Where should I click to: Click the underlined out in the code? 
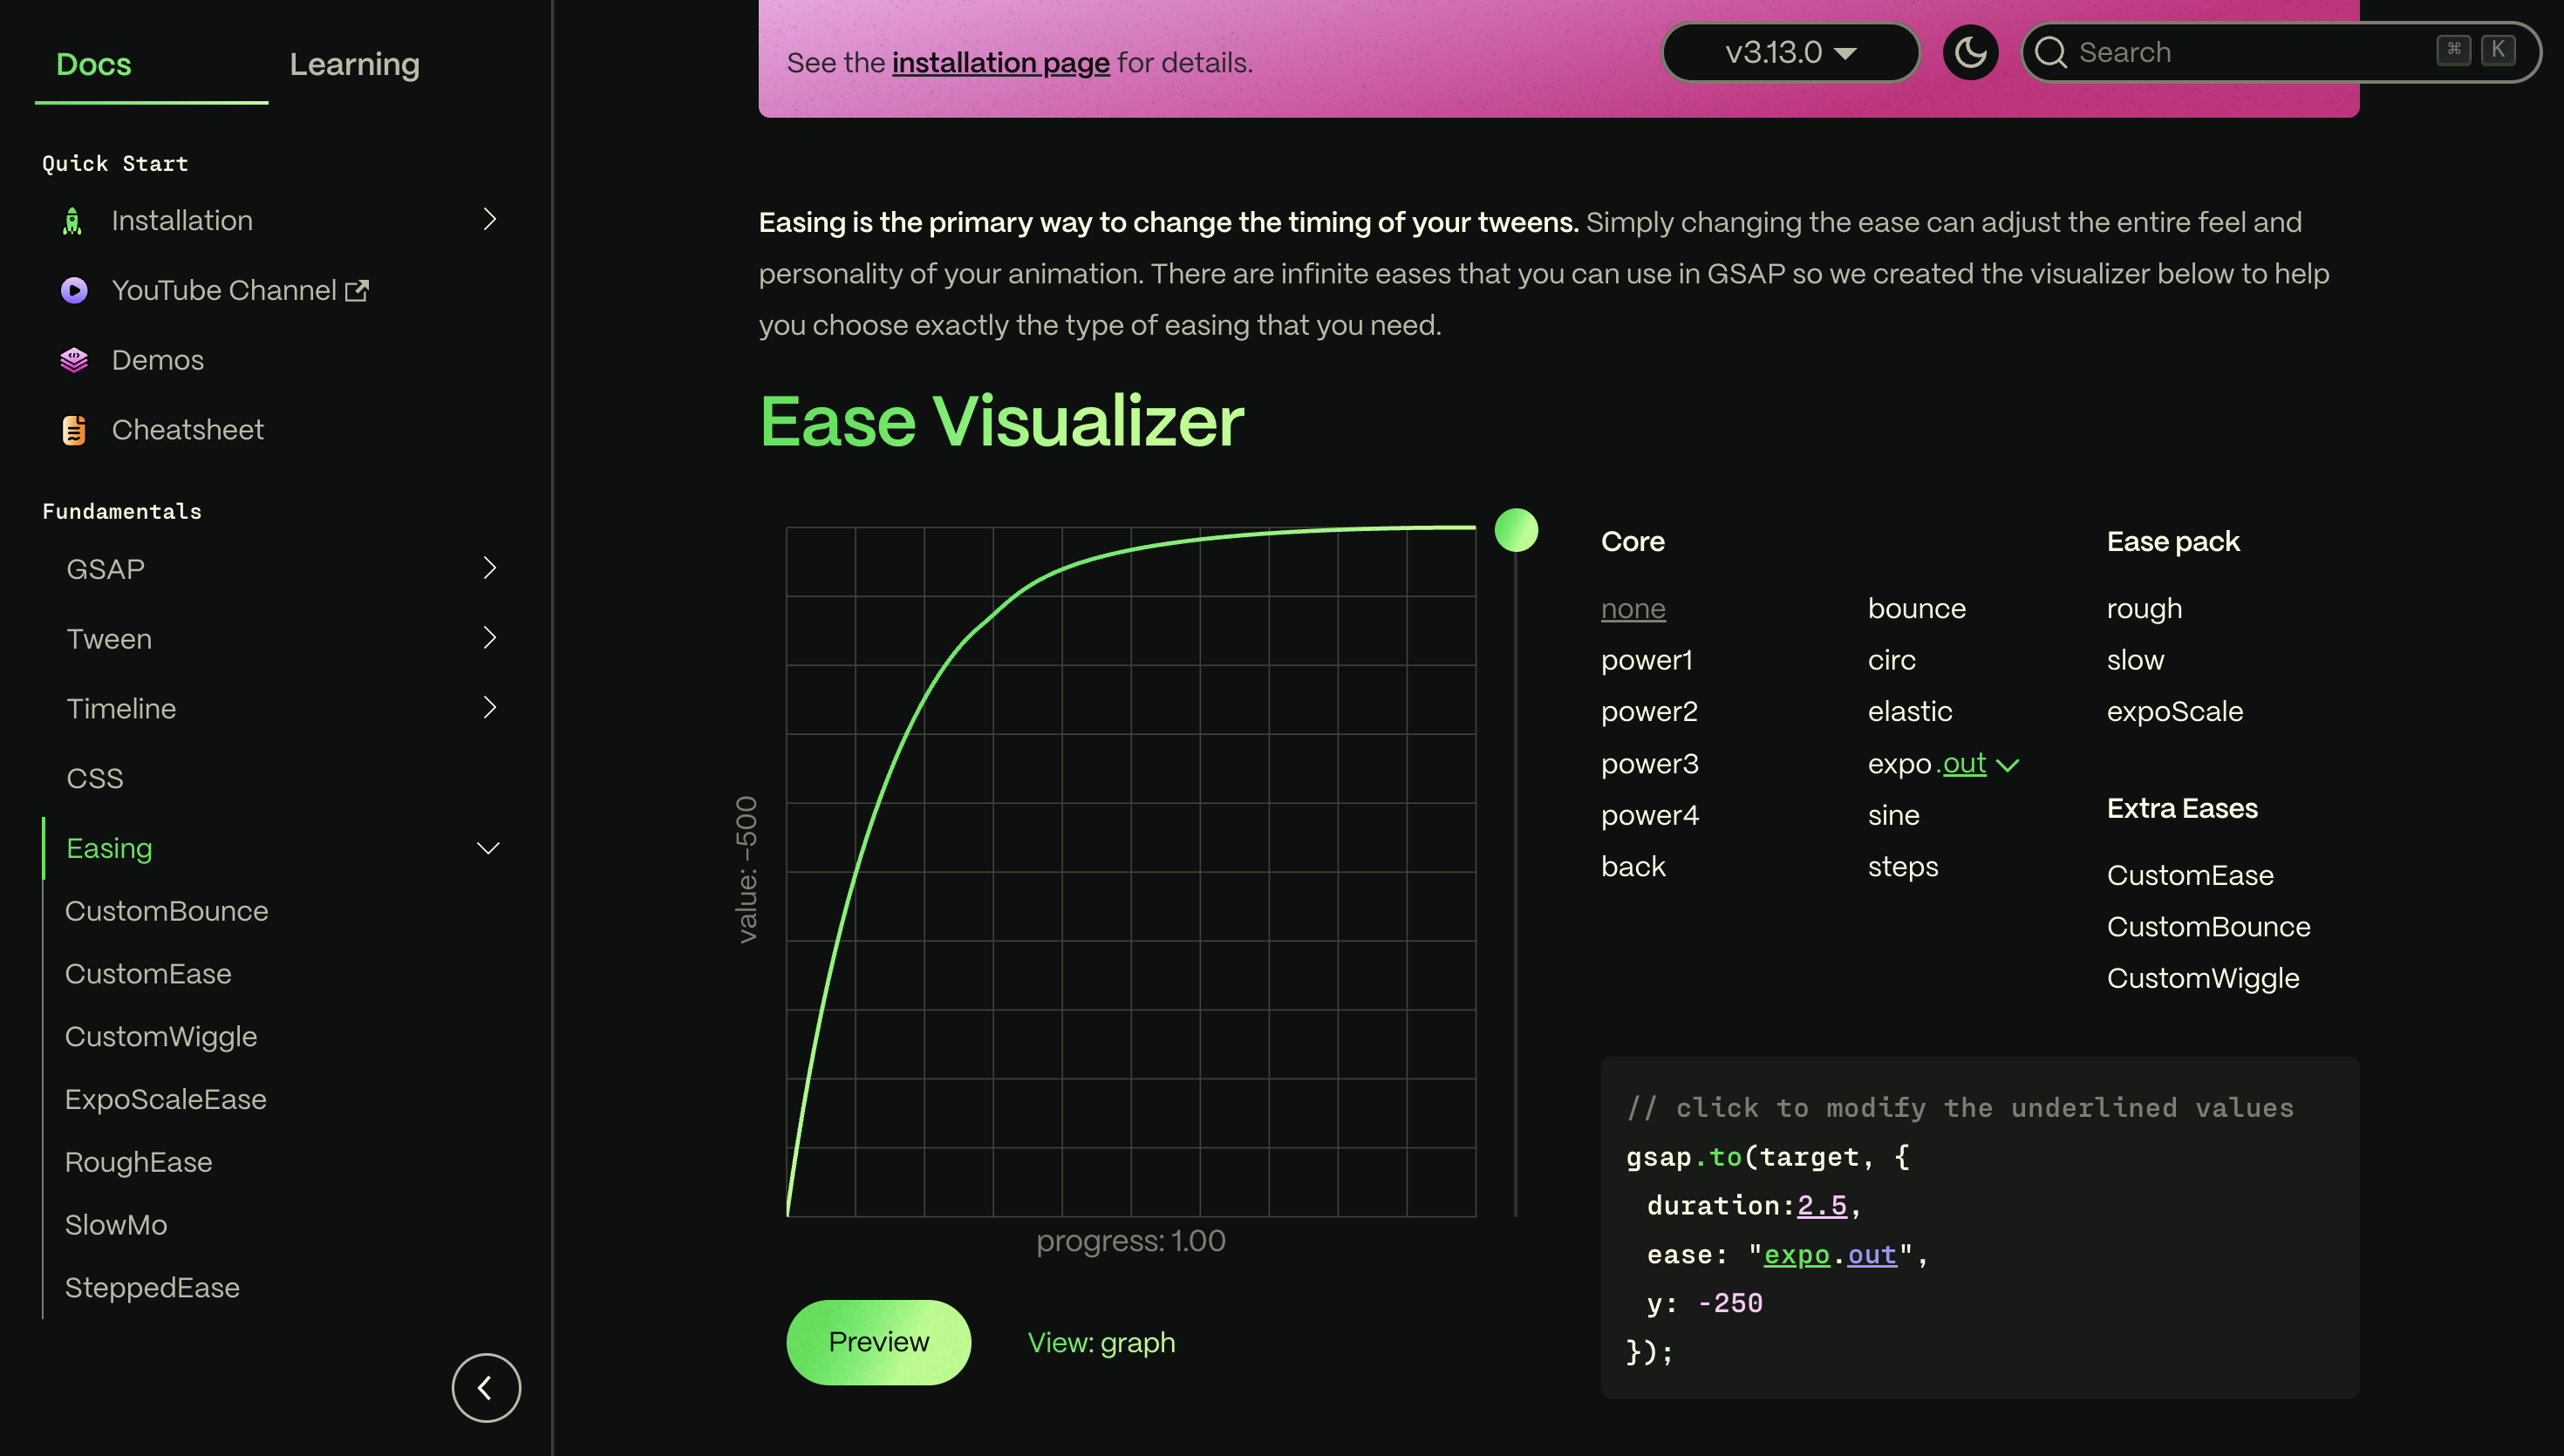(x=1872, y=1255)
